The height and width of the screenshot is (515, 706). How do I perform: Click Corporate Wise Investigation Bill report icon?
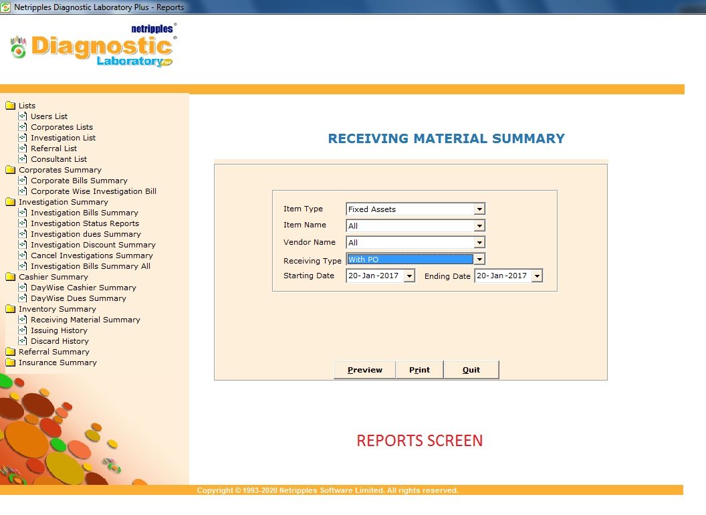coord(23,191)
